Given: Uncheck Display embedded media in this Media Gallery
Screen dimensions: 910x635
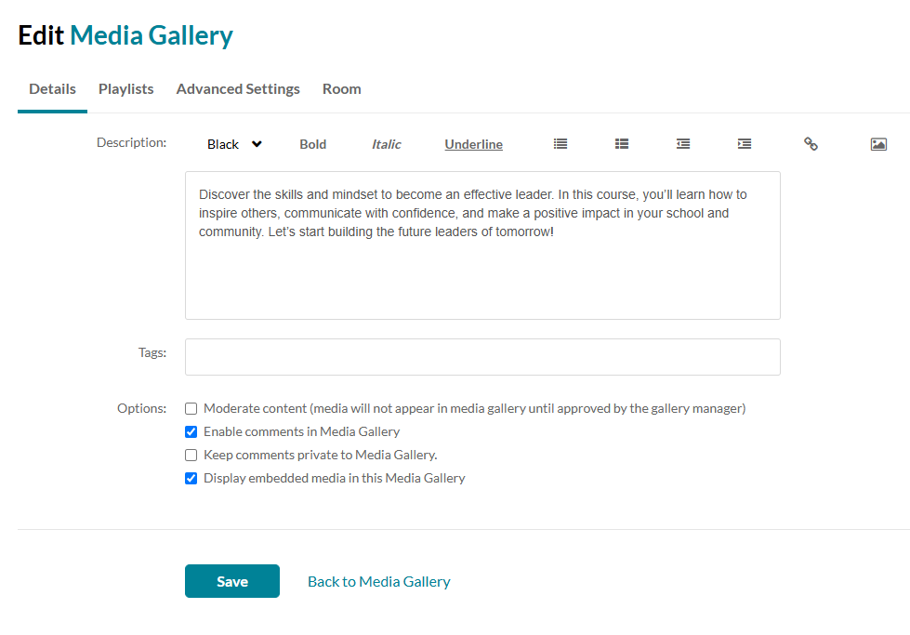Looking at the screenshot, I should (191, 478).
